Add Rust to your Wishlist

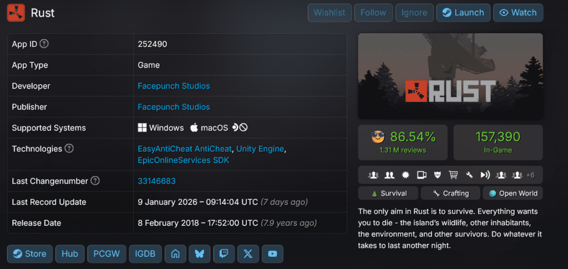tap(329, 13)
